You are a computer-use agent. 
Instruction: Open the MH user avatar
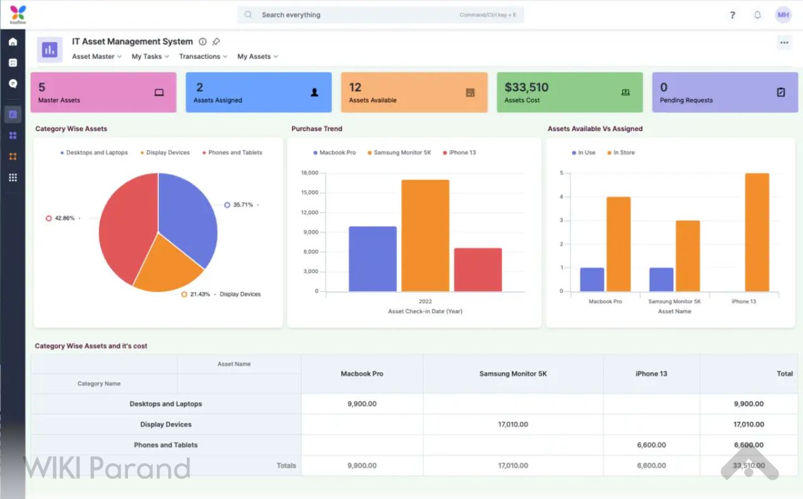point(783,15)
